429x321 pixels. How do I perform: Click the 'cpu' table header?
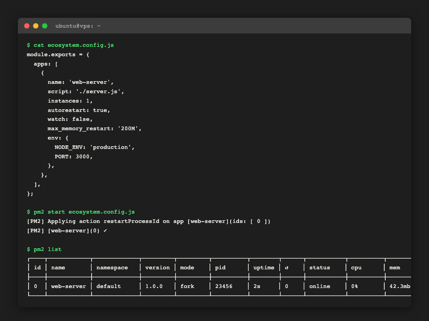click(356, 268)
